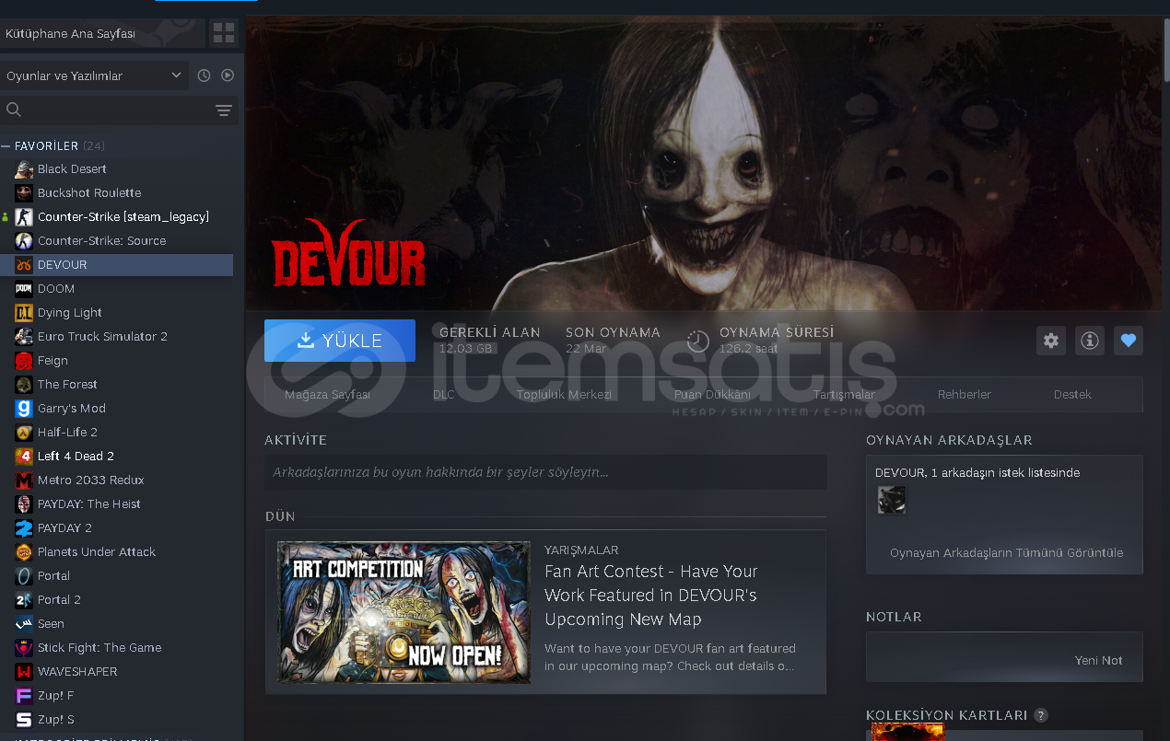Open the Rehberler tab

coord(965,394)
